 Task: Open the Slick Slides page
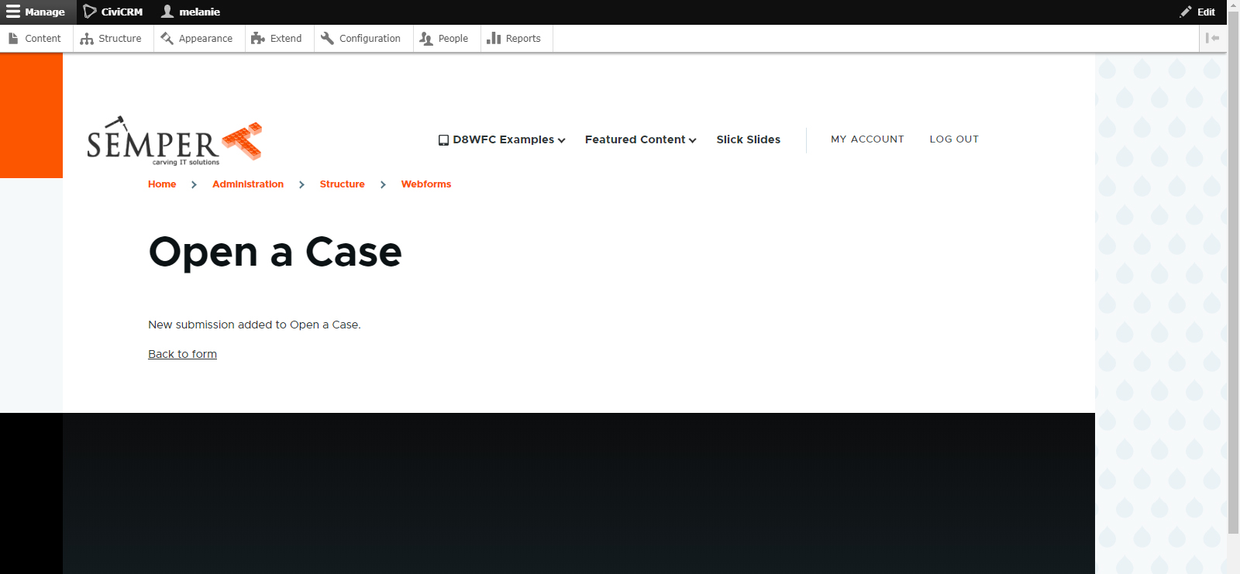click(748, 139)
